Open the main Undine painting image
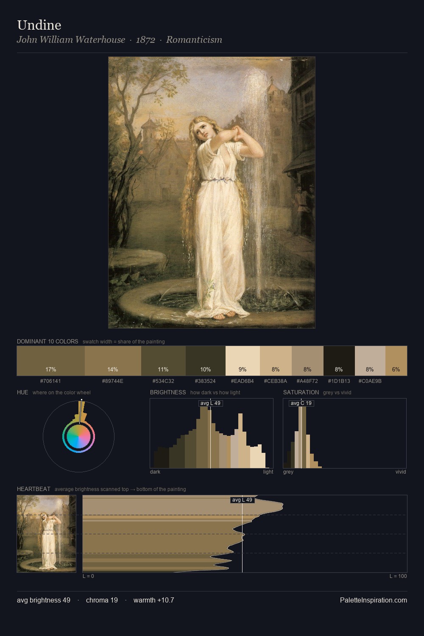 (x=212, y=192)
